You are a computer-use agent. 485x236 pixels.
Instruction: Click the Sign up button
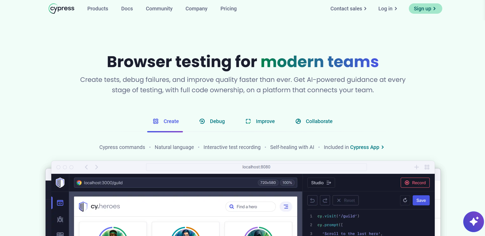pyautogui.click(x=425, y=9)
